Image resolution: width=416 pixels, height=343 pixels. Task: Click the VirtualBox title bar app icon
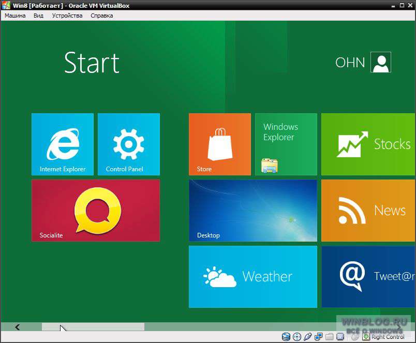click(x=6, y=5)
